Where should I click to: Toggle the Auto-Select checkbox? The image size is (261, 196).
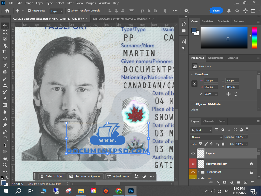click(x=29, y=11)
